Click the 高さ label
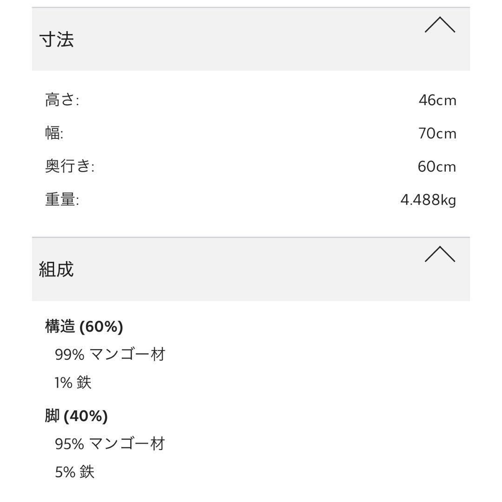Viewport: 502px width, 502px height. (60, 100)
